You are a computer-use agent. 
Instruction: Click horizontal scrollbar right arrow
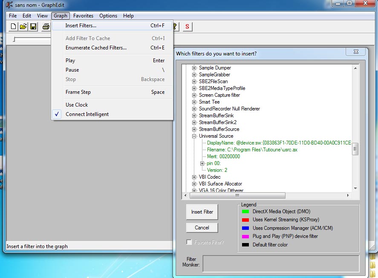point(348,195)
